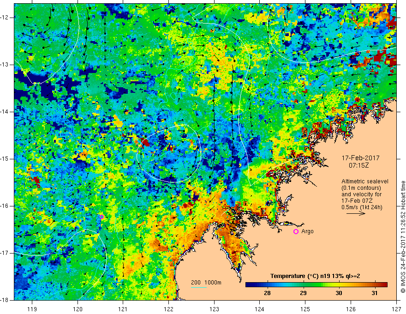The height and width of the screenshot is (314, 406).
Task: Click the '200 1000m' depth label
Action: 206,283
